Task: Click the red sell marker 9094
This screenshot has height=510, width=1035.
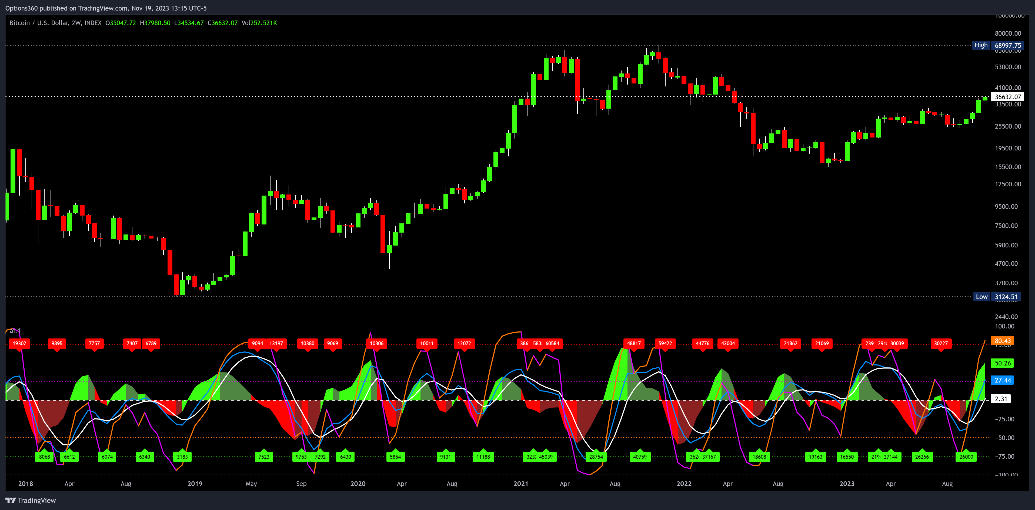Action: (x=258, y=344)
